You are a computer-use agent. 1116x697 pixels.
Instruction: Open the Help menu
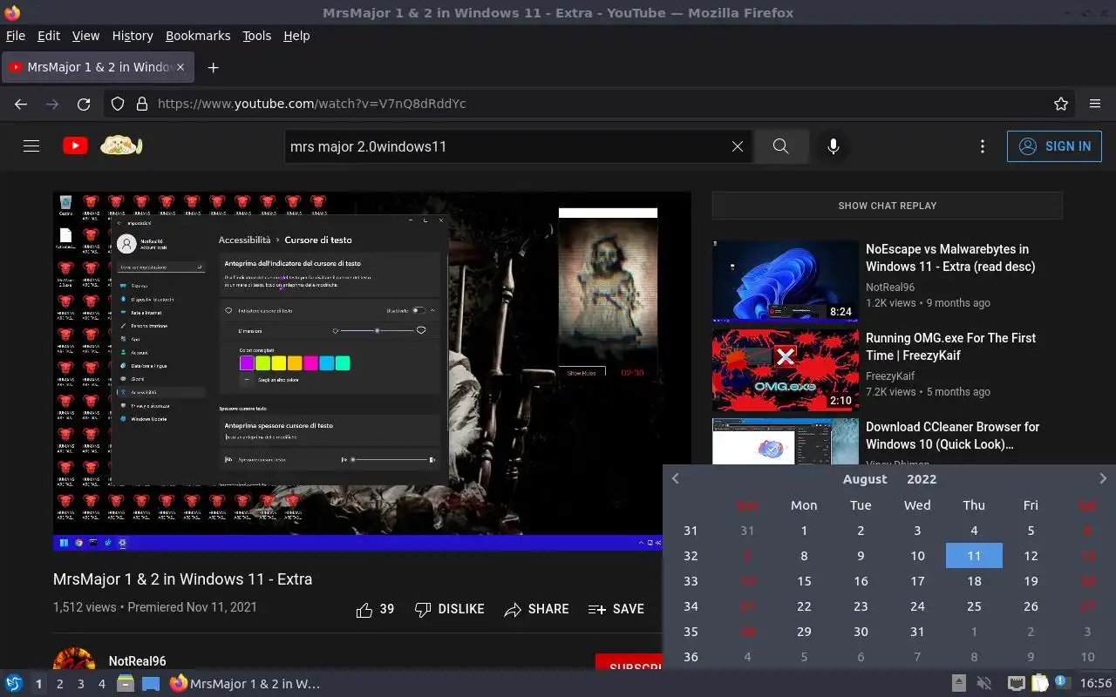point(296,36)
